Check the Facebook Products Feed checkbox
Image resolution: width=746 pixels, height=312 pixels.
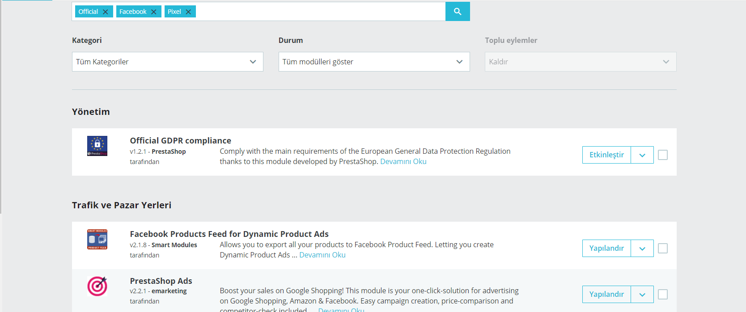pos(663,249)
